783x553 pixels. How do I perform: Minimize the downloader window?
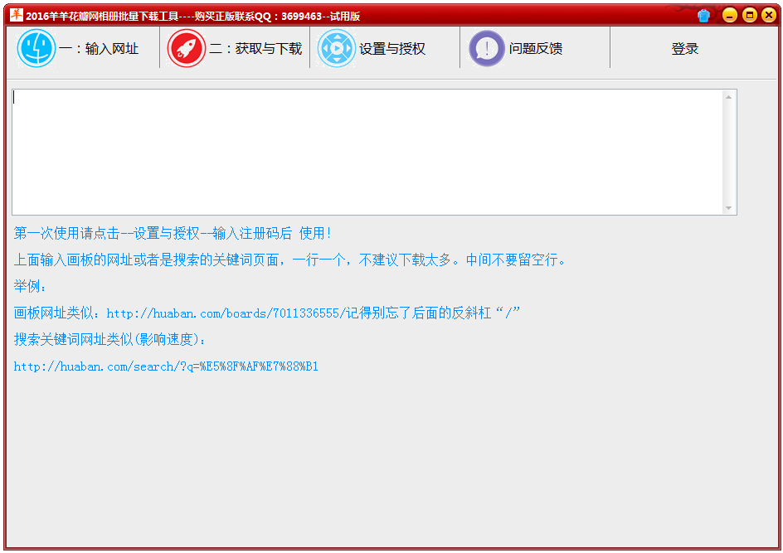tap(729, 14)
